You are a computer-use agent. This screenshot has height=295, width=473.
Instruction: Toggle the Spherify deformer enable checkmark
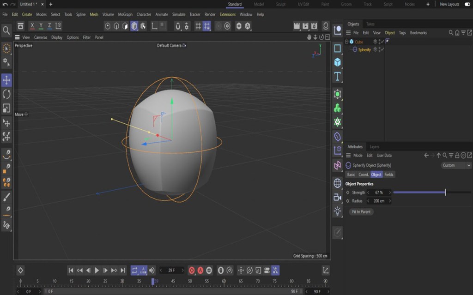382,49
